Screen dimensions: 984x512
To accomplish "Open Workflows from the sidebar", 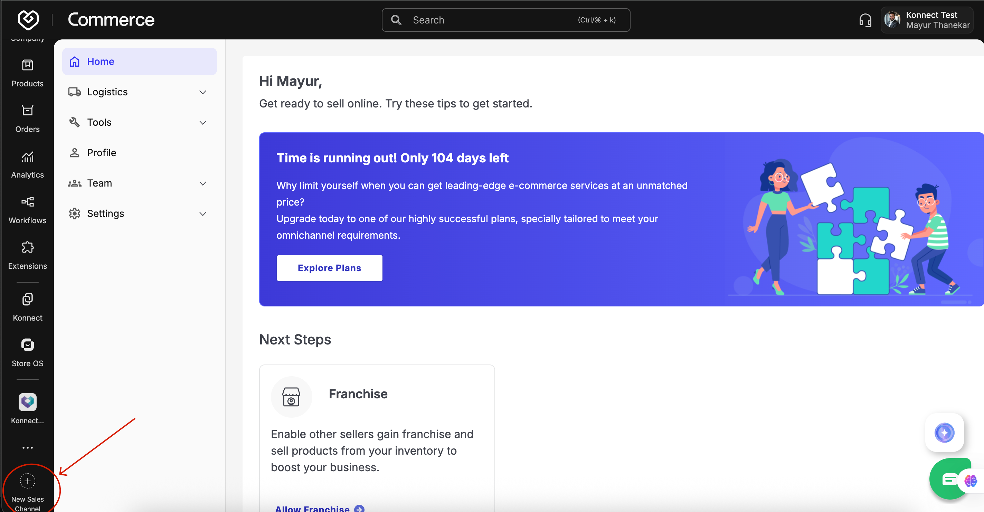I will 28,210.
